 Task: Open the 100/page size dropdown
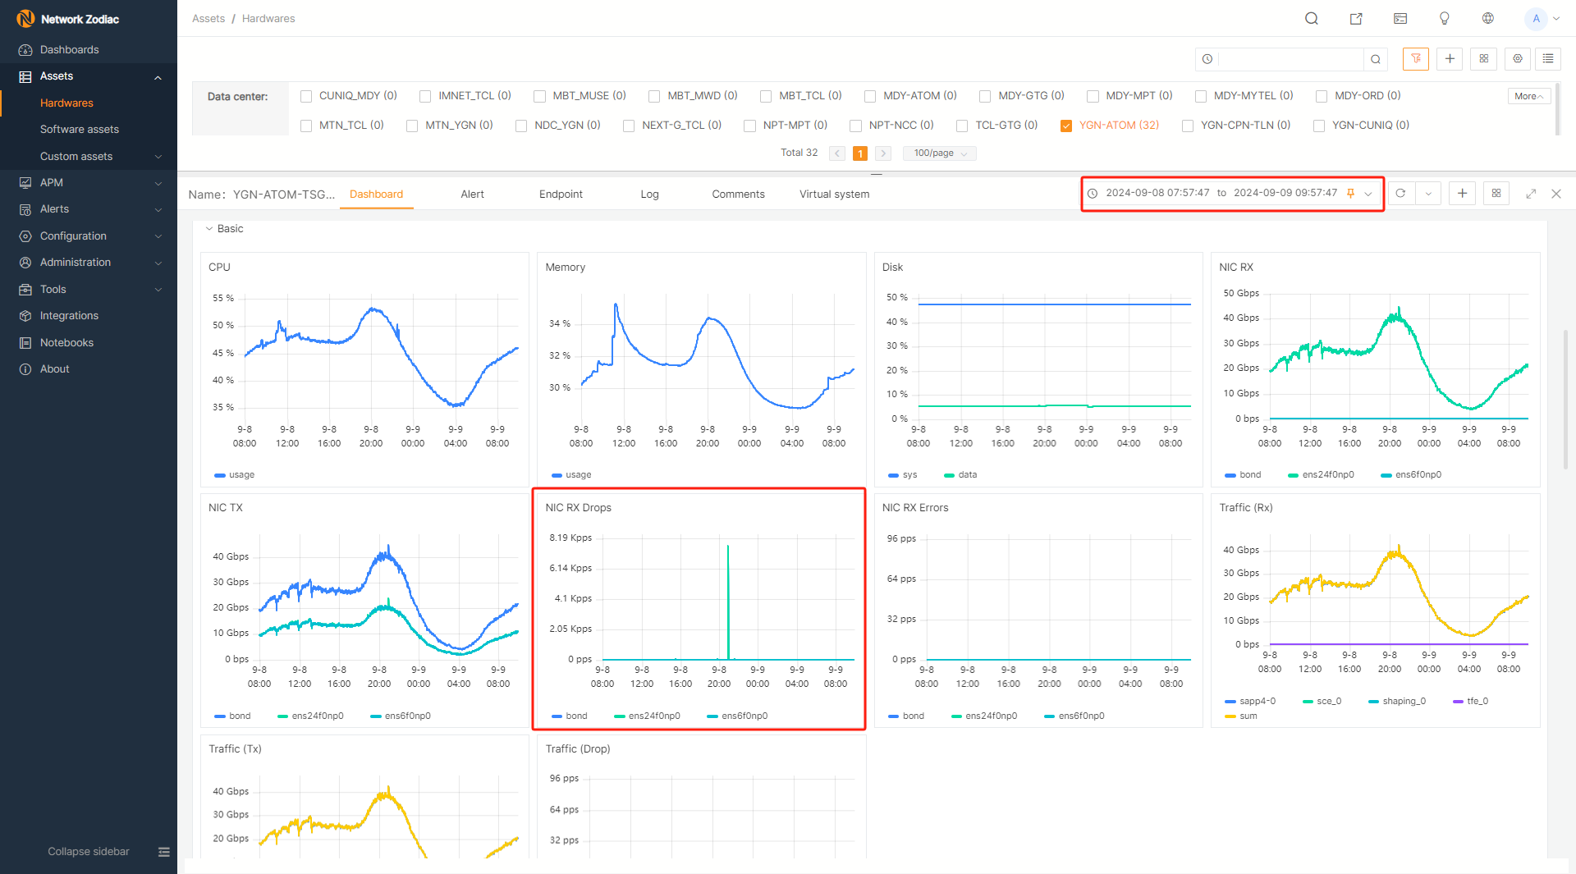tap(940, 153)
